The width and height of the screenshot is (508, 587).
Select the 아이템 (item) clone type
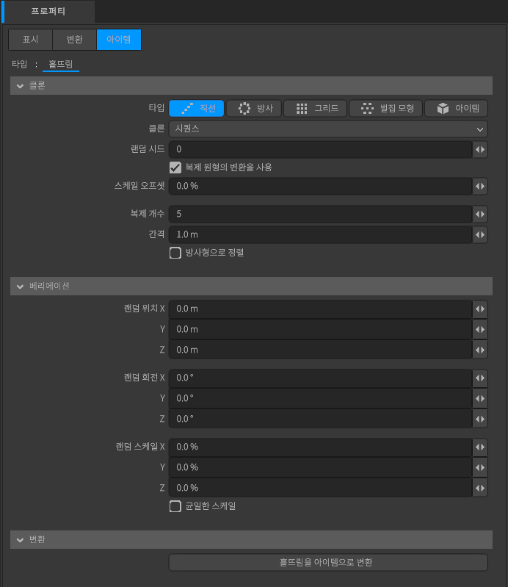click(x=457, y=109)
